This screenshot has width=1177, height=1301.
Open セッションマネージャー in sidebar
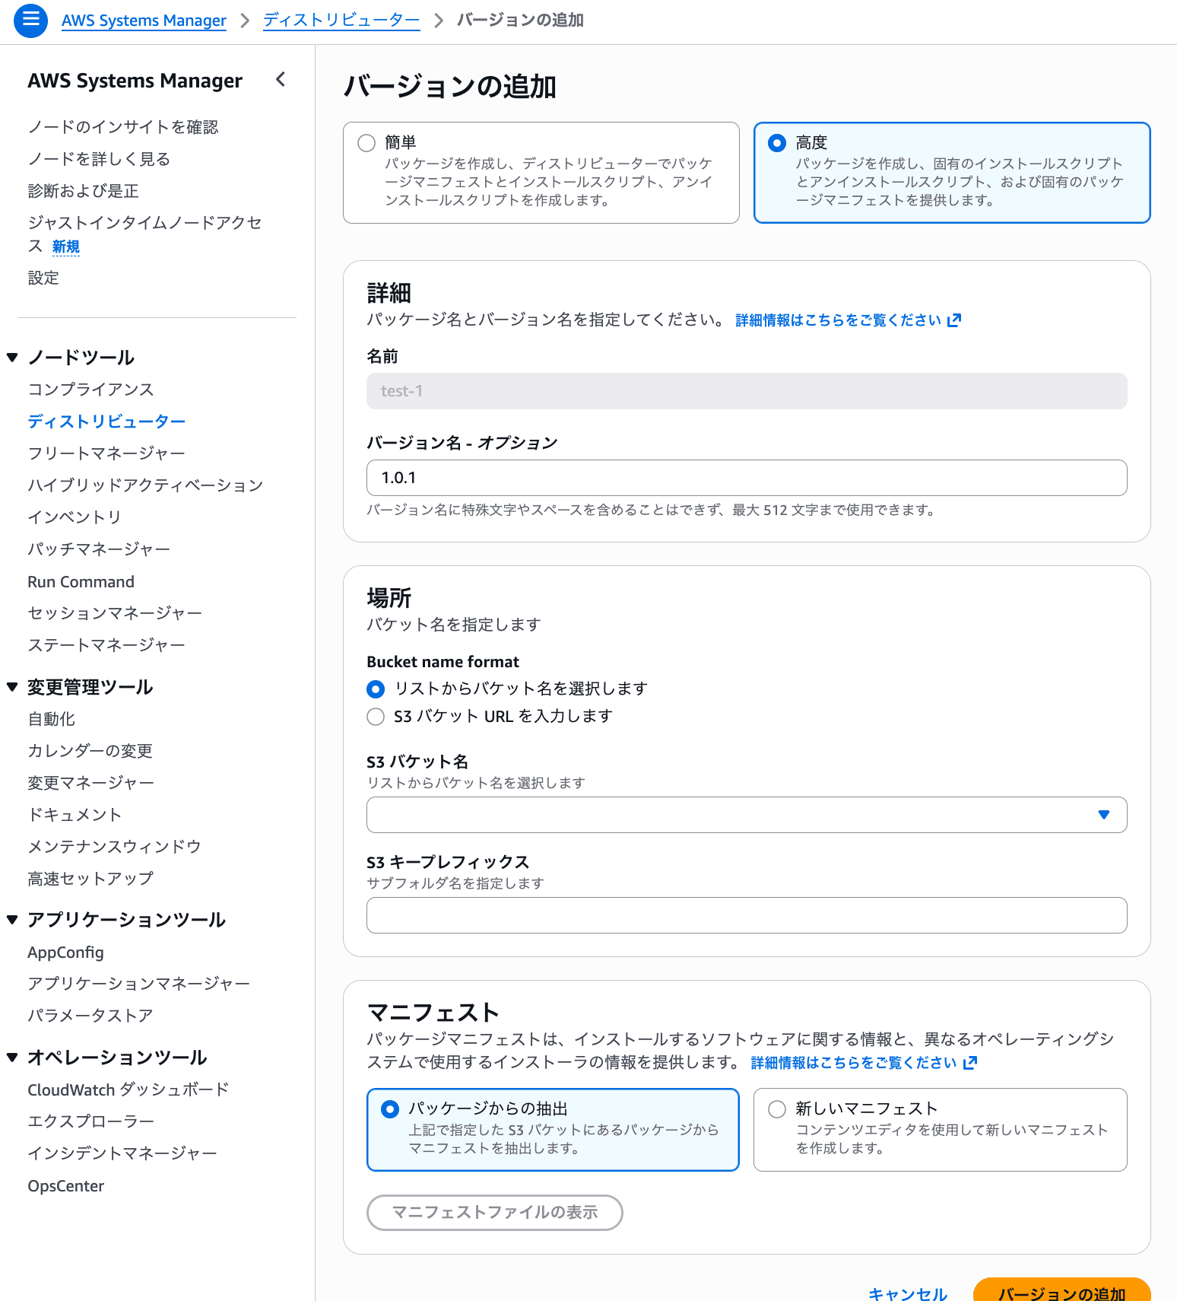coord(115,613)
